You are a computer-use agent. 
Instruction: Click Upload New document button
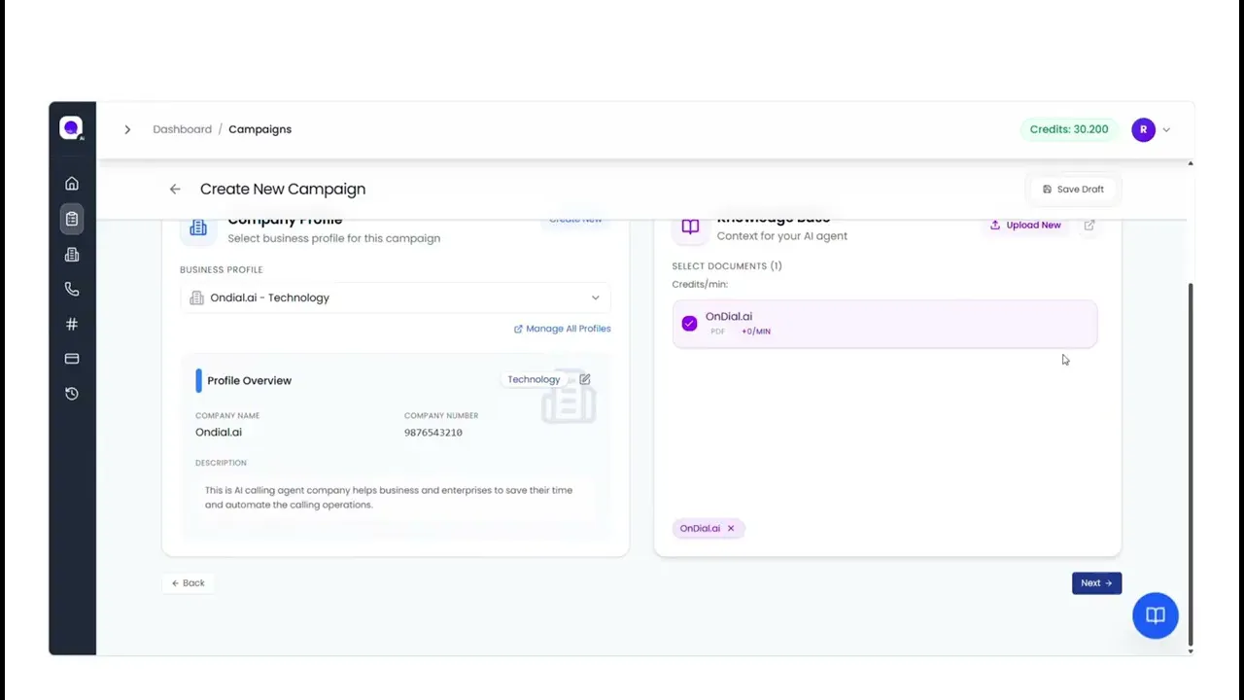[x=1025, y=225]
